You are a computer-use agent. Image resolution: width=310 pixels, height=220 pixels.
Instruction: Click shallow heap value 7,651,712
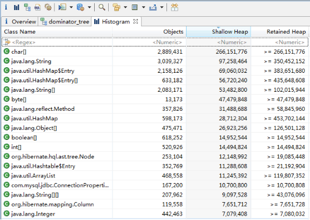(x=234, y=204)
